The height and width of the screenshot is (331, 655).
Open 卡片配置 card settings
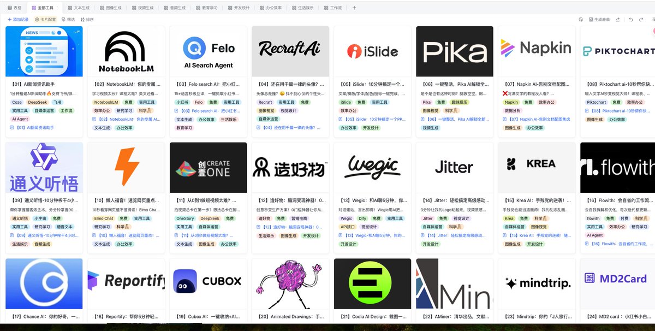(45, 20)
